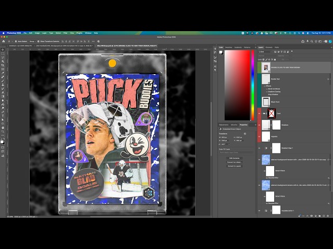Open the Apple menu
This screenshot has height=249, width=333.
4,33
